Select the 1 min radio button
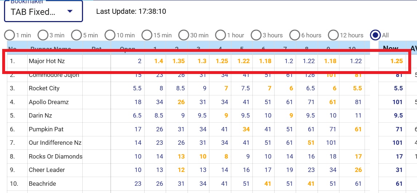417x193 pixels. click(9, 35)
